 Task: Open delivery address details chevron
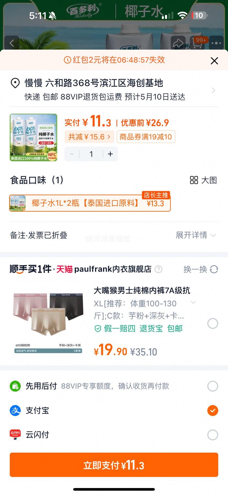pos(213,90)
